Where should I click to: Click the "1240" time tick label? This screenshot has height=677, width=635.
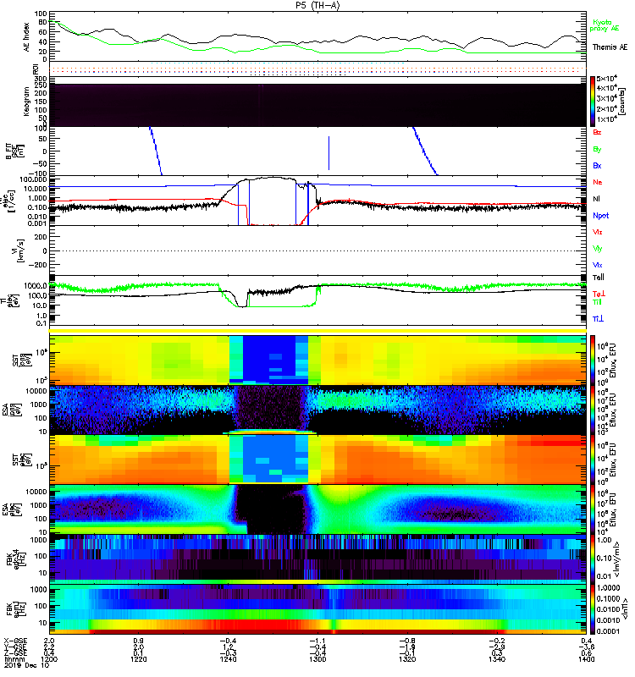[228, 659]
